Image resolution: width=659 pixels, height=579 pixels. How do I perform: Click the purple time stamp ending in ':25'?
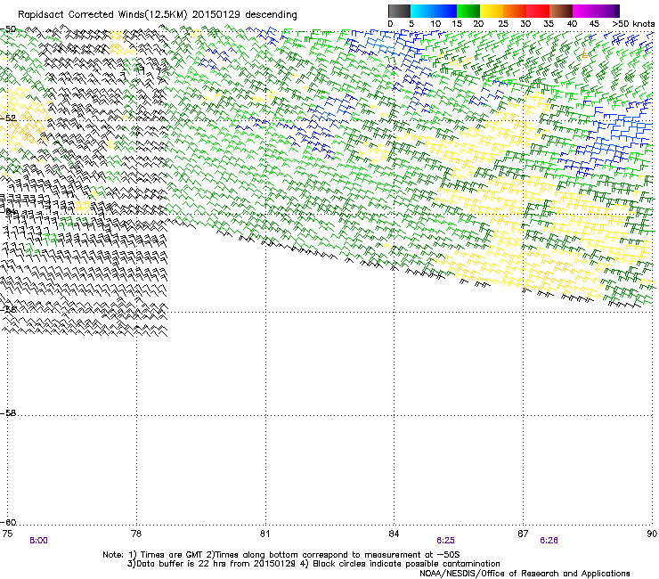click(445, 541)
